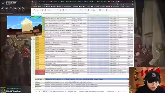Screen dimensions: 165x93
Task: Select the CHAMPION header cell
Action: point(40,79)
